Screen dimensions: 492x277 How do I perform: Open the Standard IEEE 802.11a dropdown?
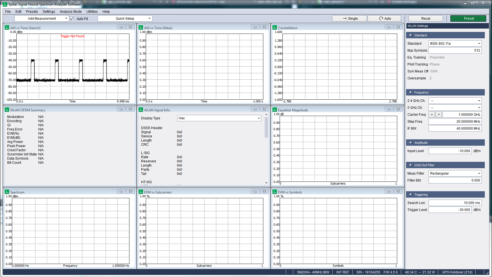[455, 43]
